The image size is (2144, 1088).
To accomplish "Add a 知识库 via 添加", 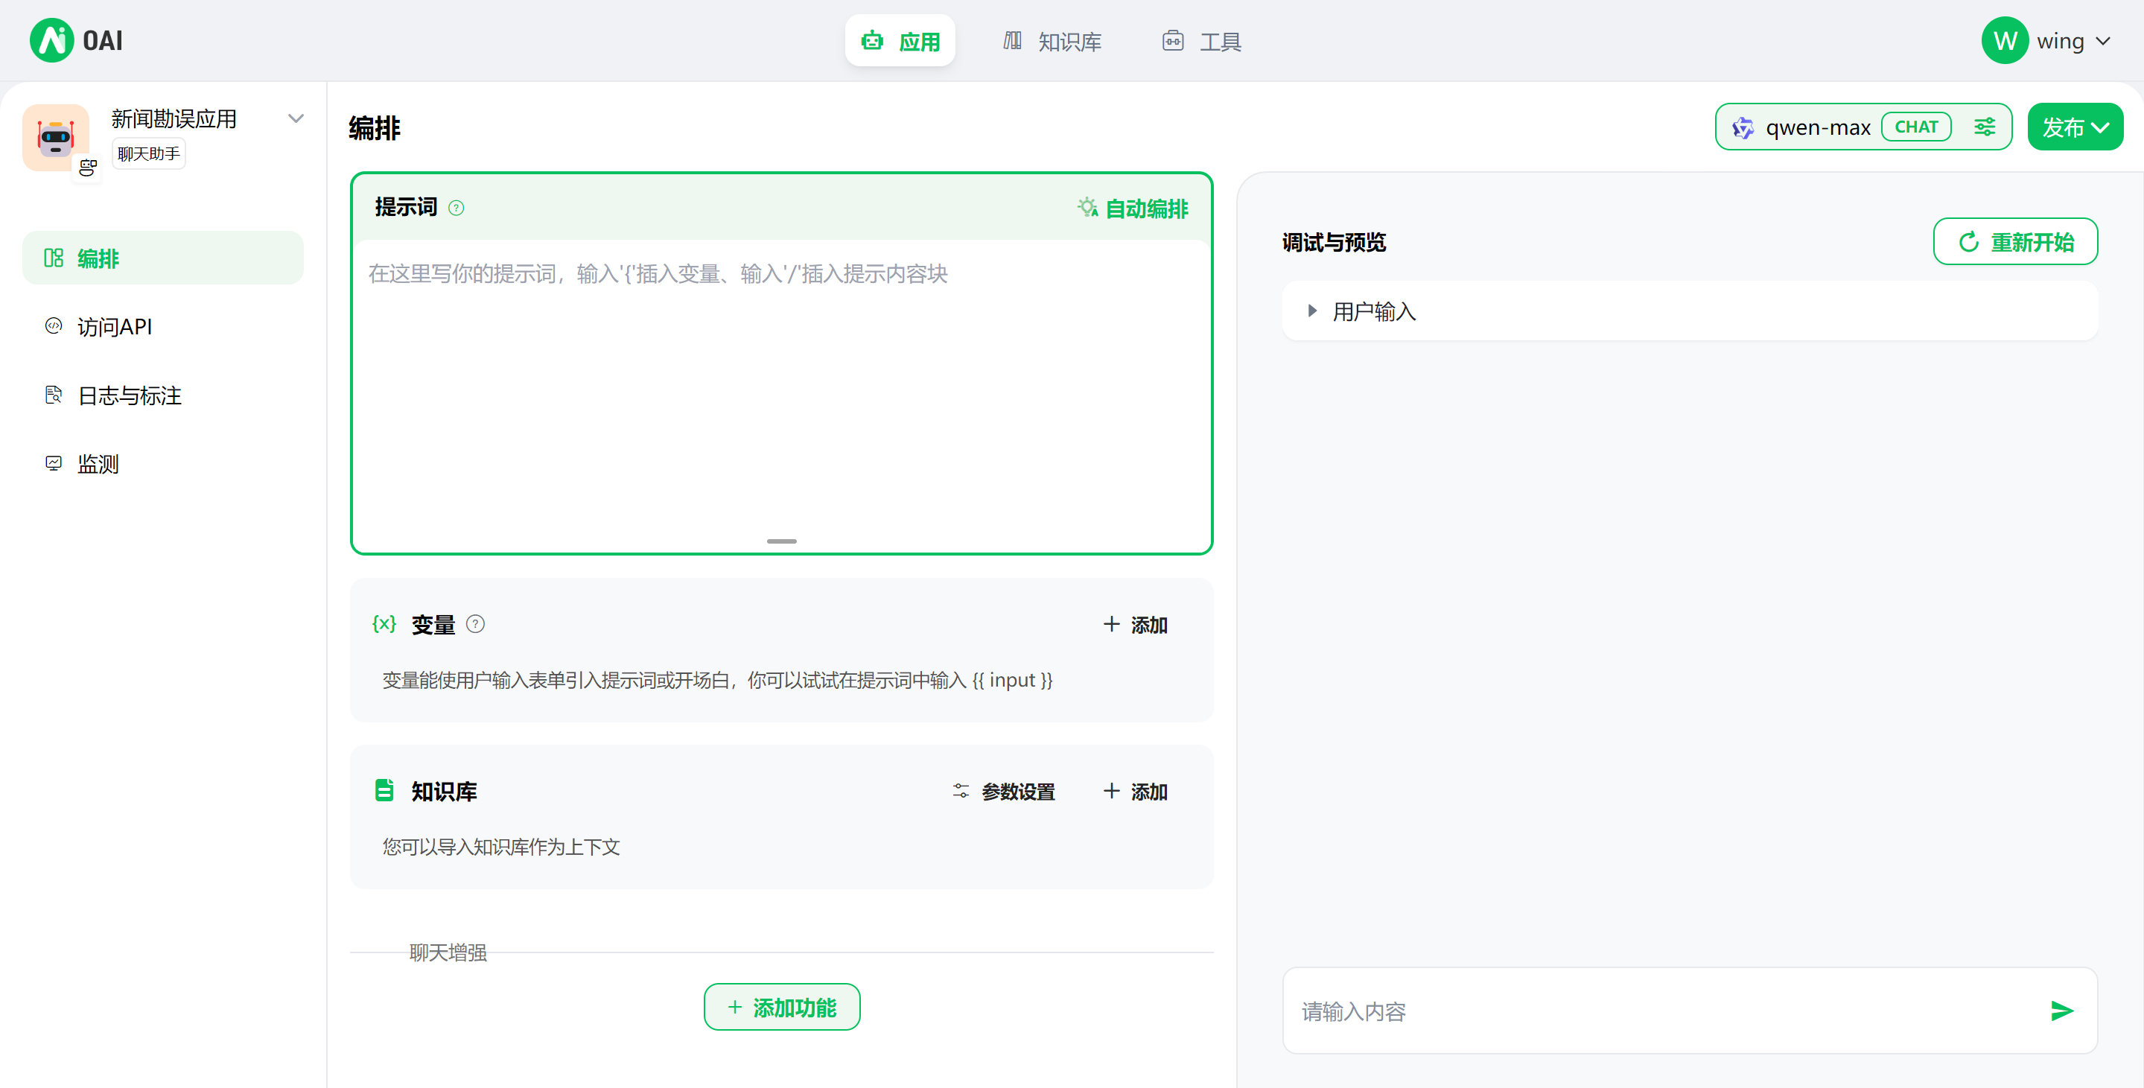I will coord(1135,791).
